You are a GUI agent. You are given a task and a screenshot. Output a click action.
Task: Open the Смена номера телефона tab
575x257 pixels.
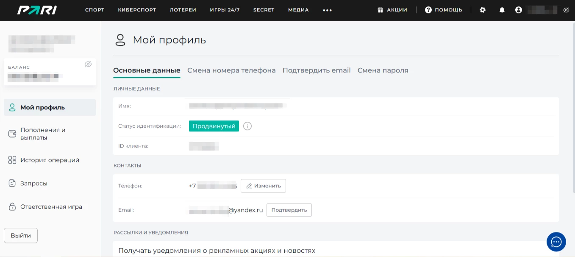click(231, 70)
